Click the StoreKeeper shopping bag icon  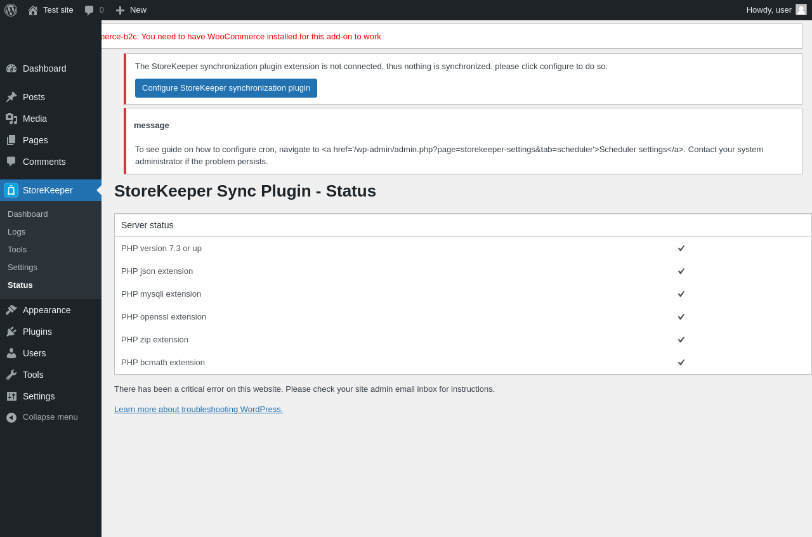point(11,190)
